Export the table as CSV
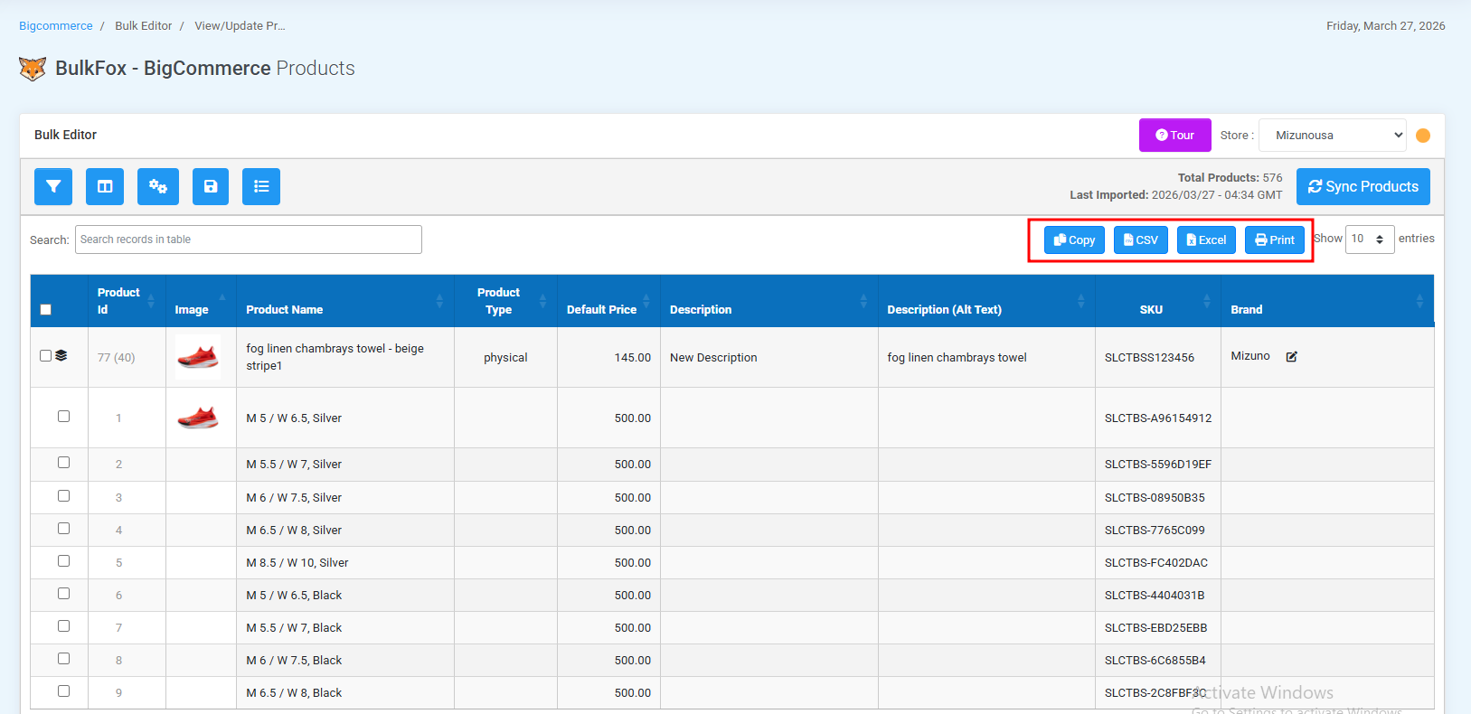The height and width of the screenshot is (714, 1471). [1141, 240]
